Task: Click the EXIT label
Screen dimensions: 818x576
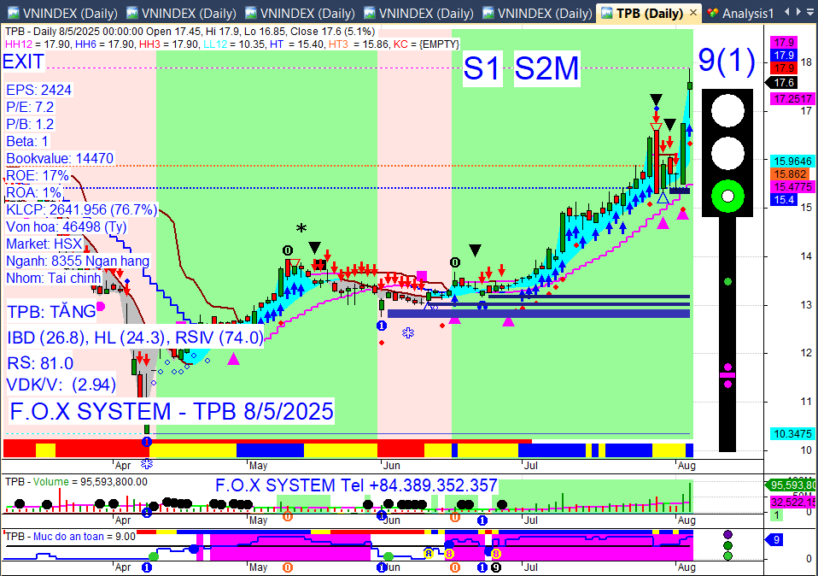Action: coord(23,62)
